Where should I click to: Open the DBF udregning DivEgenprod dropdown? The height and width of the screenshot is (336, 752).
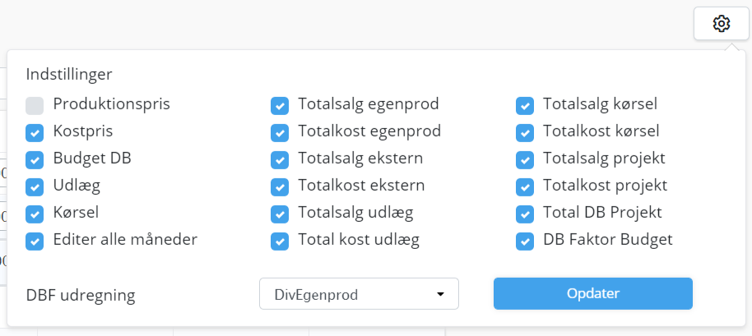point(359,294)
